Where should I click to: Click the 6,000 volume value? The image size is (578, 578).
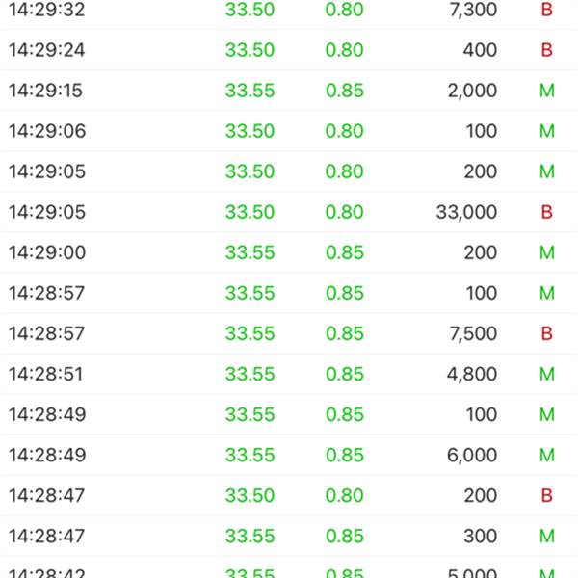click(x=472, y=455)
